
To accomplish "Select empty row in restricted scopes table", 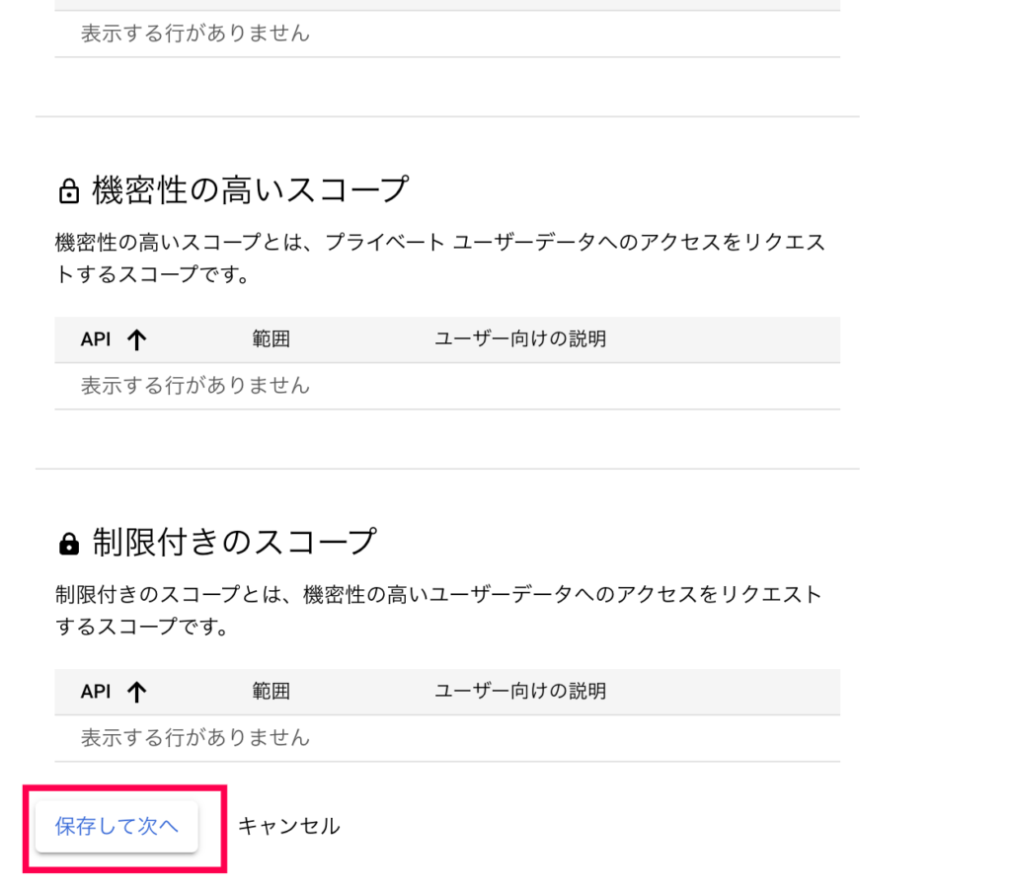I will click(195, 738).
